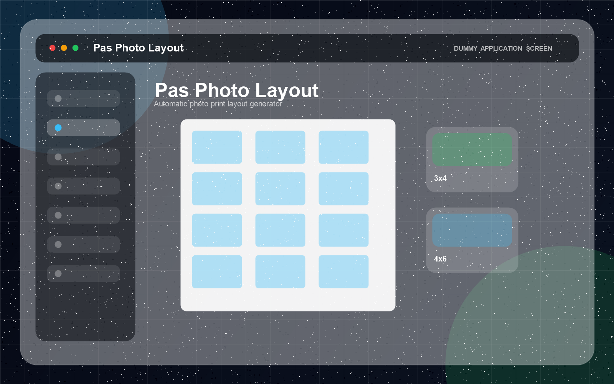Select second-row left photo cell on sheet
This screenshot has width=614, height=384.
coord(217,189)
